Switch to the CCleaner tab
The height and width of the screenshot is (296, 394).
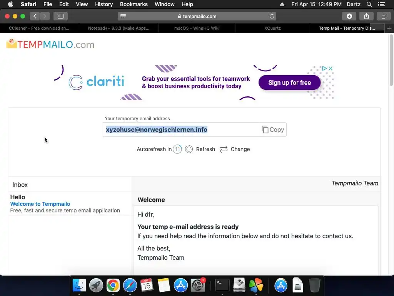pos(40,28)
